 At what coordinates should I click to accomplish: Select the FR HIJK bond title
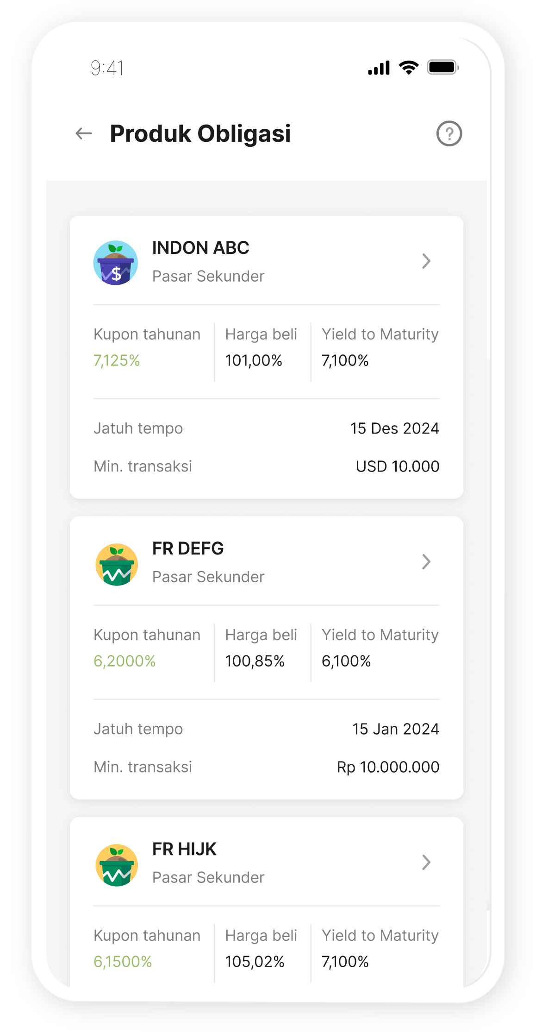[184, 850]
